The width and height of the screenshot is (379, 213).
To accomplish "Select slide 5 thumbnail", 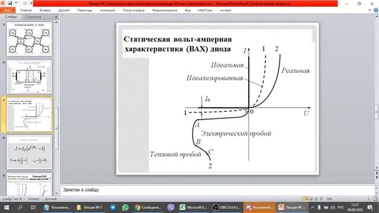I will [x=29, y=39].
